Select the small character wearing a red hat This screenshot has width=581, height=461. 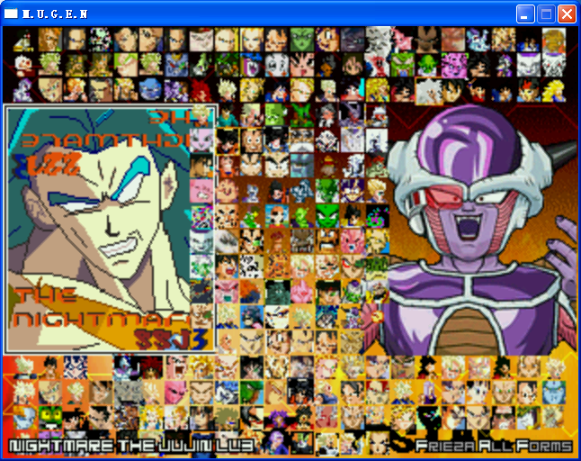326,166
